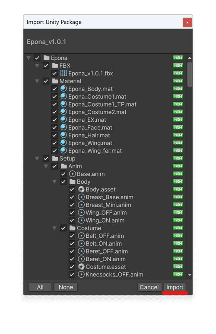
Task: Click the vertical scrollbar thumb
Action: click(190, 75)
